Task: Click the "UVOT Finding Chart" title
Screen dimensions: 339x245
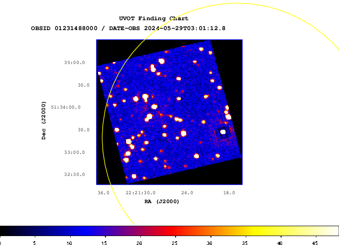Action: (153, 18)
